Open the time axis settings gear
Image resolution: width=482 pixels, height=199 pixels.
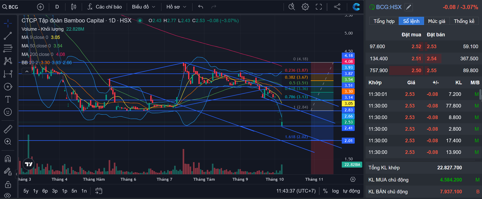tap(353, 179)
